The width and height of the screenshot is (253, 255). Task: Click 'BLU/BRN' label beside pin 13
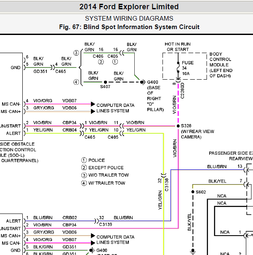coord(217,166)
